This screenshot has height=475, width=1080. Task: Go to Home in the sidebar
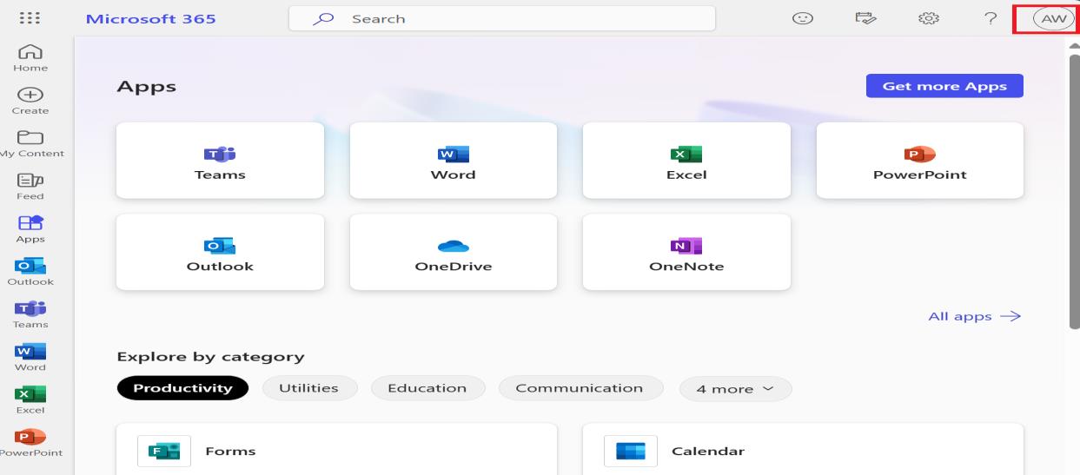tap(29, 58)
